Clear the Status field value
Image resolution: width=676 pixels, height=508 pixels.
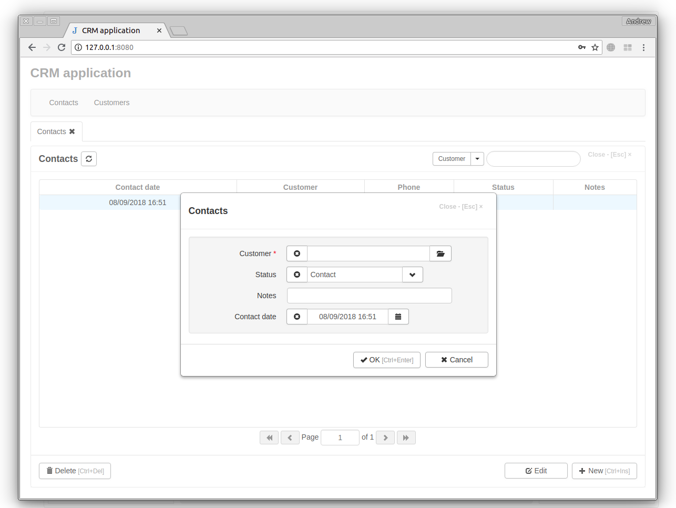pyautogui.click(x=297, y=275)
